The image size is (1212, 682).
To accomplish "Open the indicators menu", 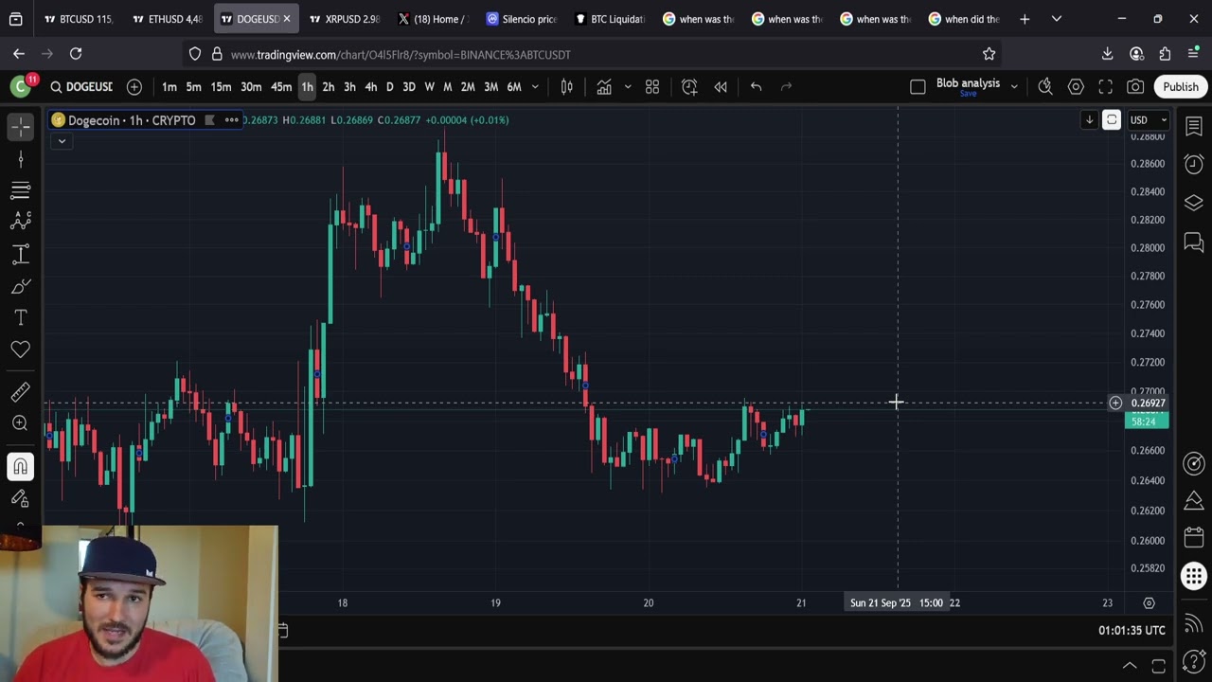I will 604,87.
